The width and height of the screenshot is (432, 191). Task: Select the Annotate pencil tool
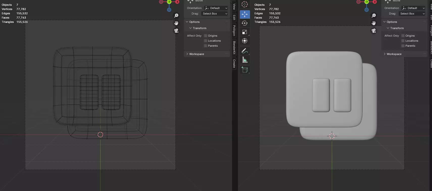[x=244, y=51]
